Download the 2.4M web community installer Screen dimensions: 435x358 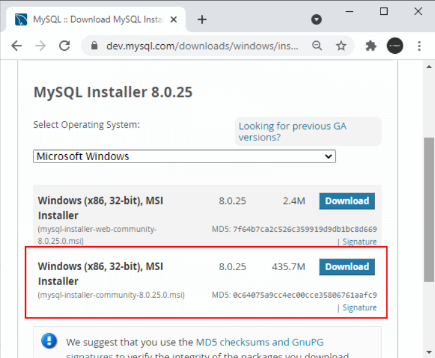pyautogui.click(x=347, y=201)
